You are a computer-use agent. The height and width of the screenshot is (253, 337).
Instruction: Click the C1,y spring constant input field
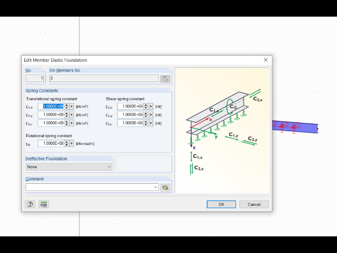click(x=51, y=115)
